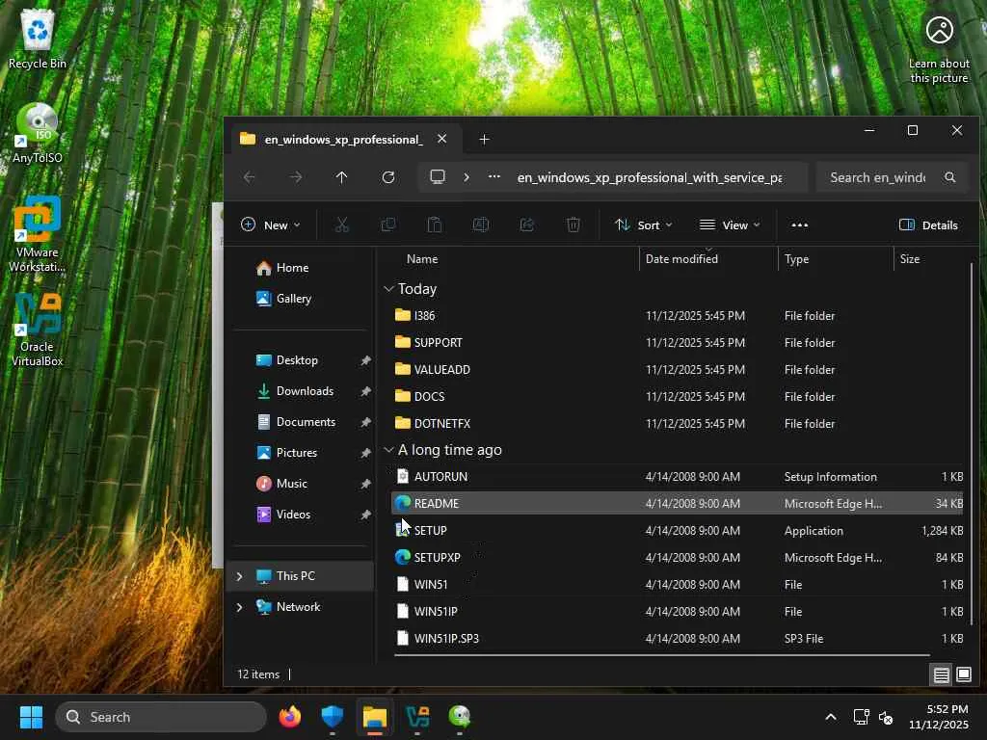987x740 pixels.
Task: Open Downloads in navigation pane
Action: (x=295, y=391)
